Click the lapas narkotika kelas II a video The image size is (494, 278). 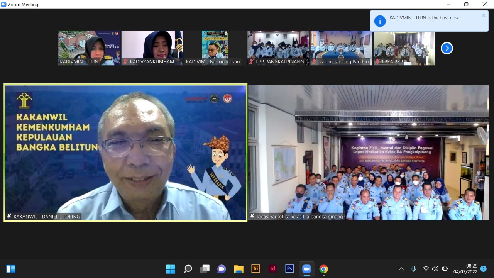click(369, 153)
